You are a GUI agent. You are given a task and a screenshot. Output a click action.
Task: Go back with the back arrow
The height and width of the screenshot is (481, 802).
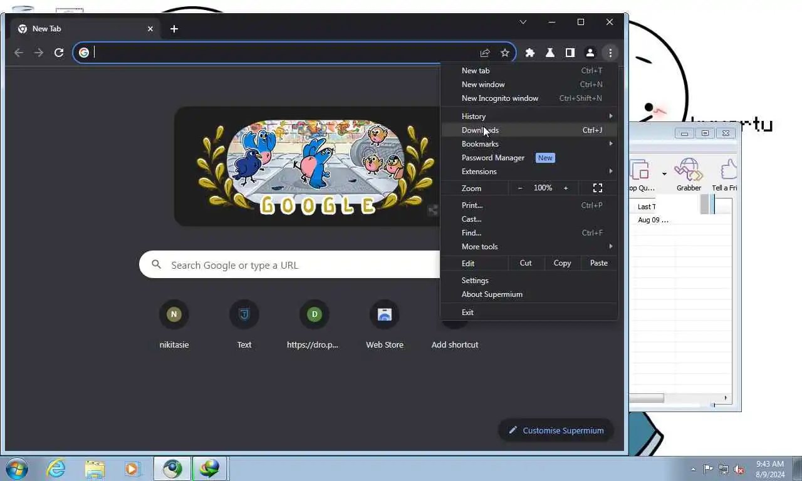point(19,53)
